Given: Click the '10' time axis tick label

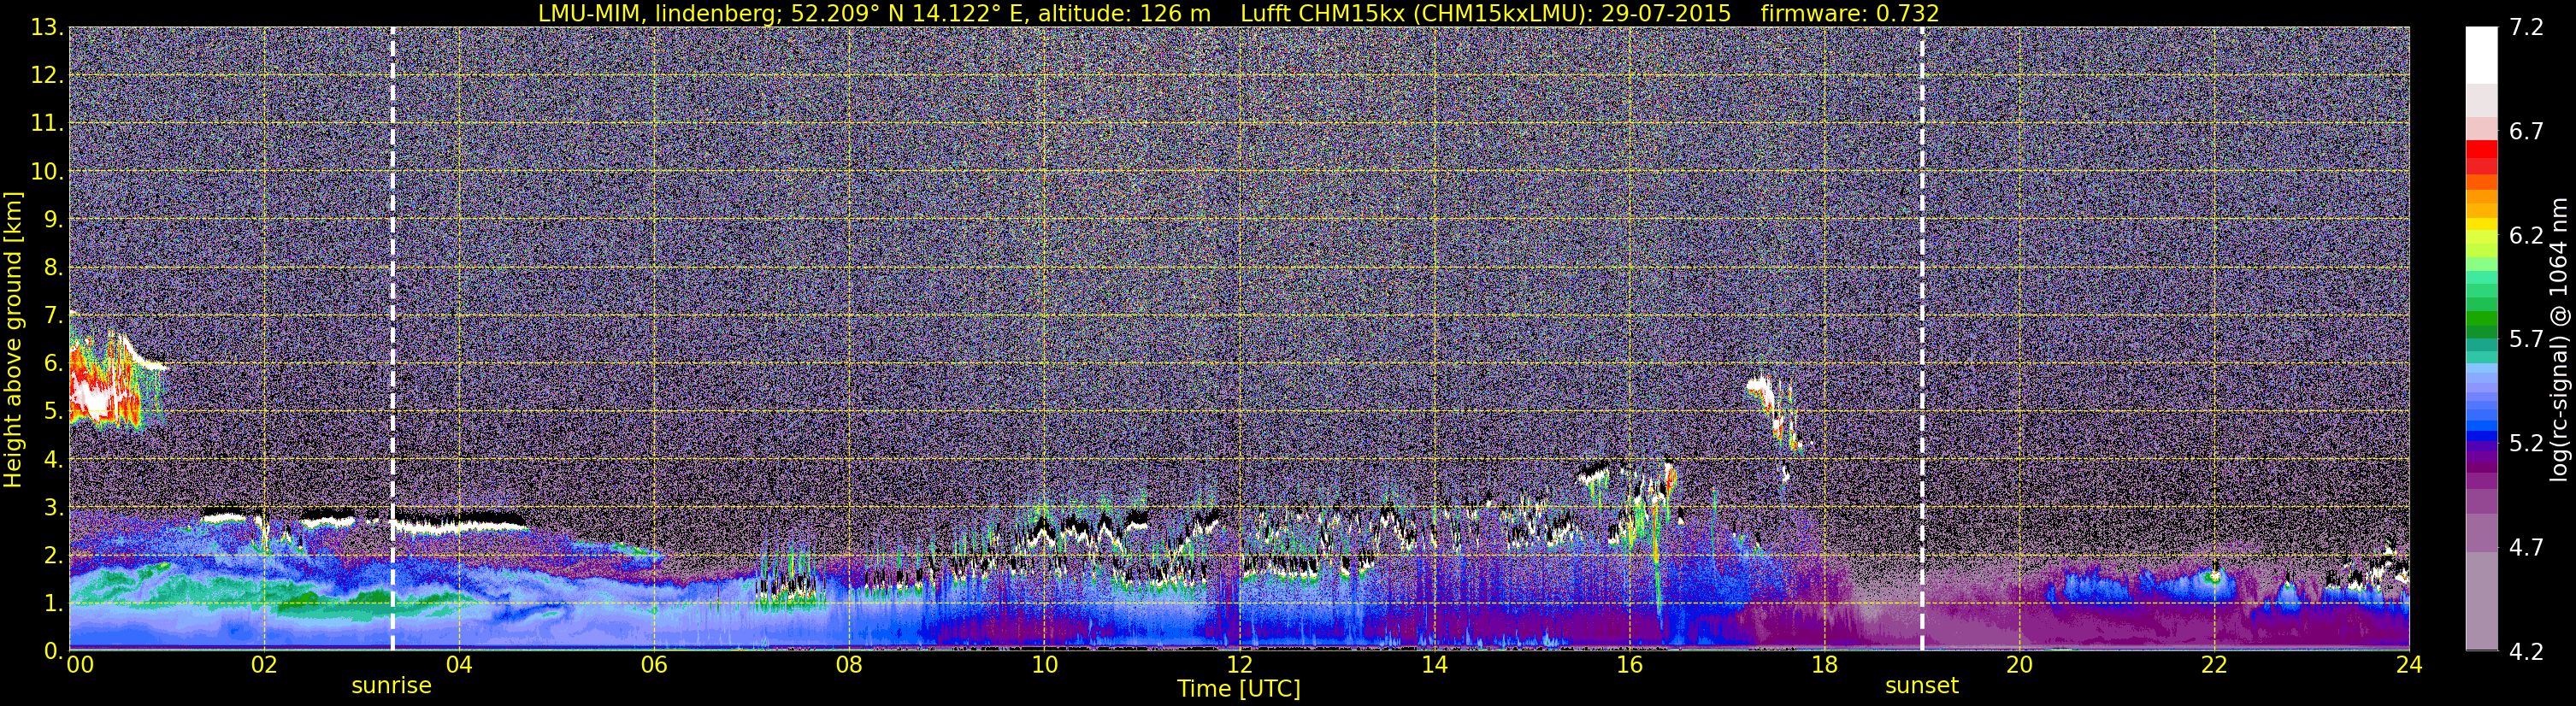Looking at the screenshot, I should [x=1044, y=666].
